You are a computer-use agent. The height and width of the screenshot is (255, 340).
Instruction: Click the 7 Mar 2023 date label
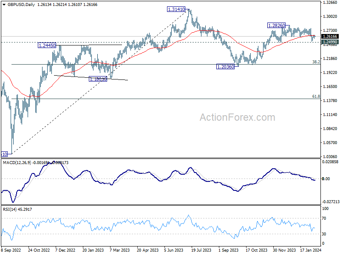(120, 250)
